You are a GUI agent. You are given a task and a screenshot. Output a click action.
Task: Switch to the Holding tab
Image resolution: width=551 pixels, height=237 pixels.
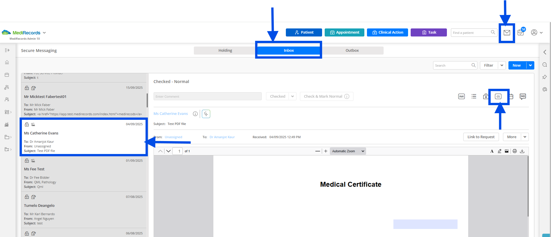225,51
